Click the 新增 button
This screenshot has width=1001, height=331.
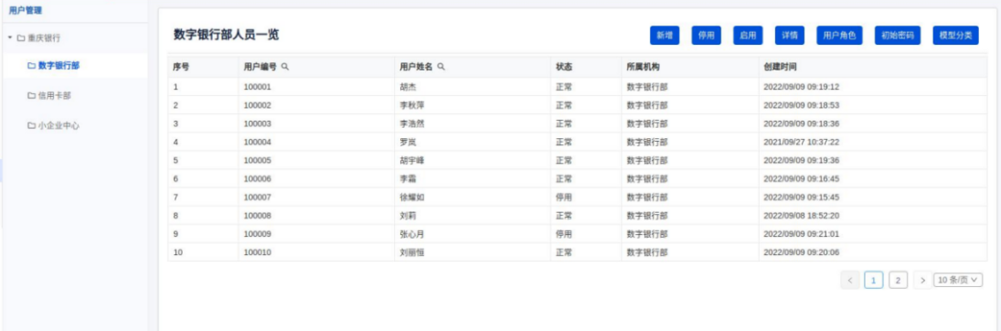[x=665, y=36]
